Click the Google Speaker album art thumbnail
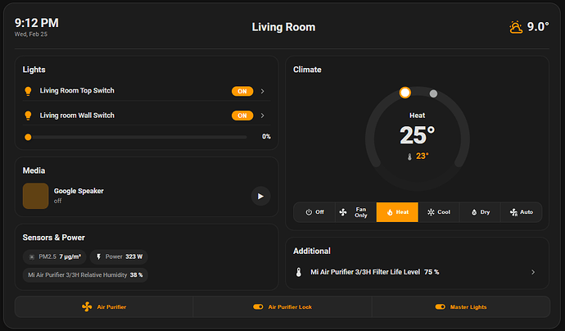565x331 pixels. click(36, 196)
